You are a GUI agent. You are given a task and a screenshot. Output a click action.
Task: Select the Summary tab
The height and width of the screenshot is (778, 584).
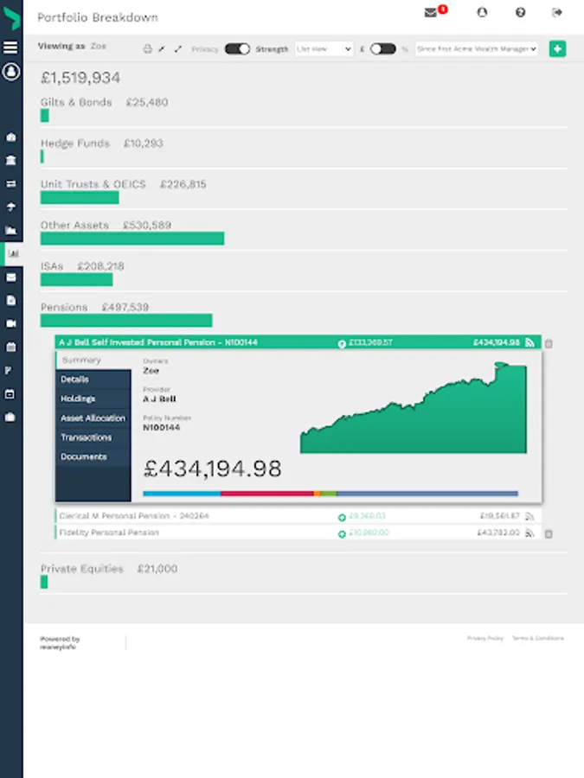[x=93, y=360]
